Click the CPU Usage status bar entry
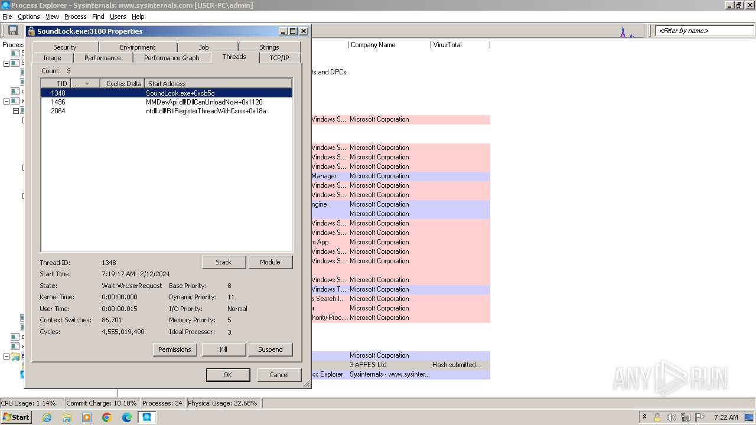This screenshot has height=425, width=756. click(x=32, y=403)
